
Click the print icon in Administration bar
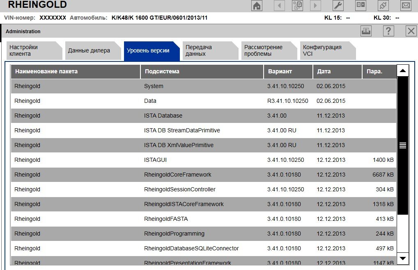[366, 31]
